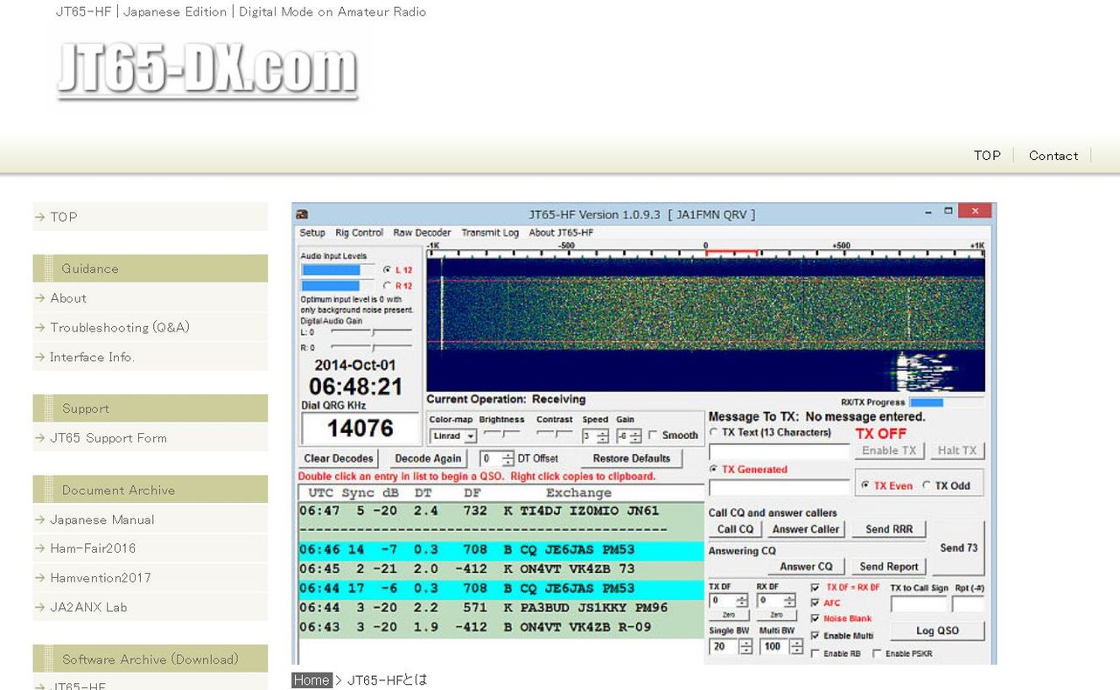Viewport: 1120px width, 690px height.
Task: Click the Halt TX button
Action: point(957,450)
